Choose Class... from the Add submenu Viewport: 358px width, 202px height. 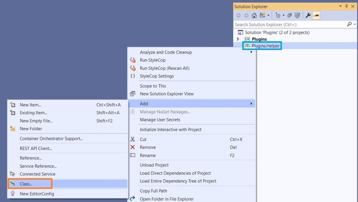coord(26,184)
